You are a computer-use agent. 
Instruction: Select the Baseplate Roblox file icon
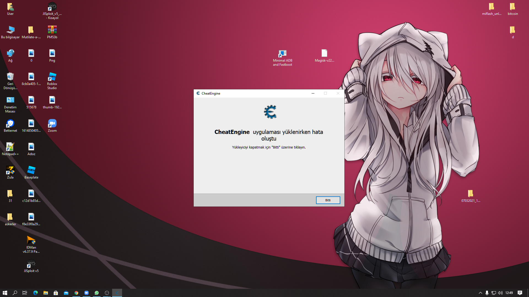(x=31, y=170)
